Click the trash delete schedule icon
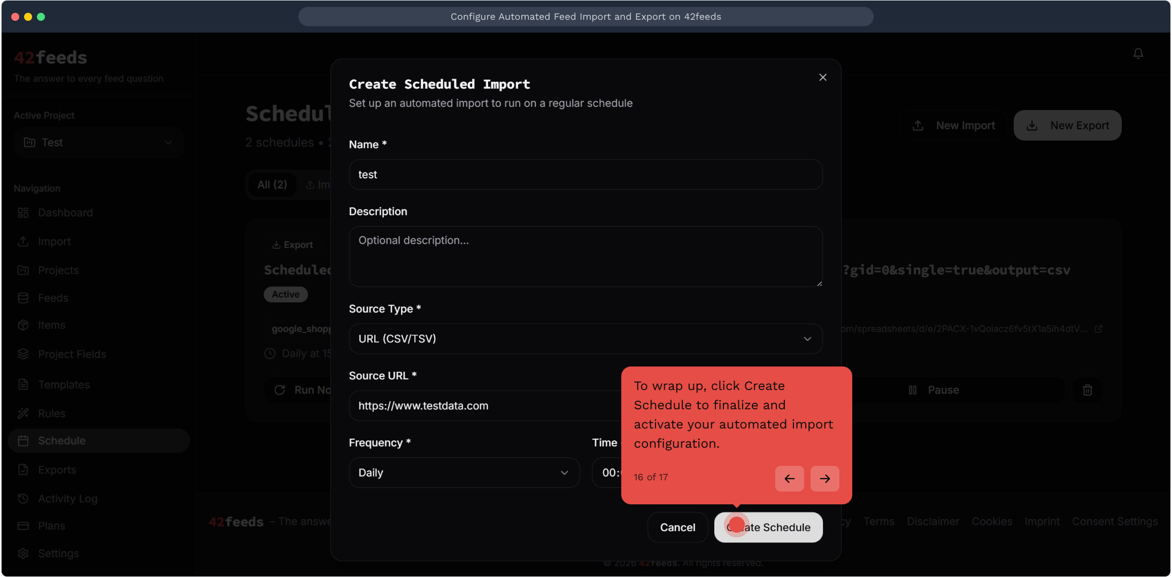The image size is (1172, 577). (x=1087, y=390)
